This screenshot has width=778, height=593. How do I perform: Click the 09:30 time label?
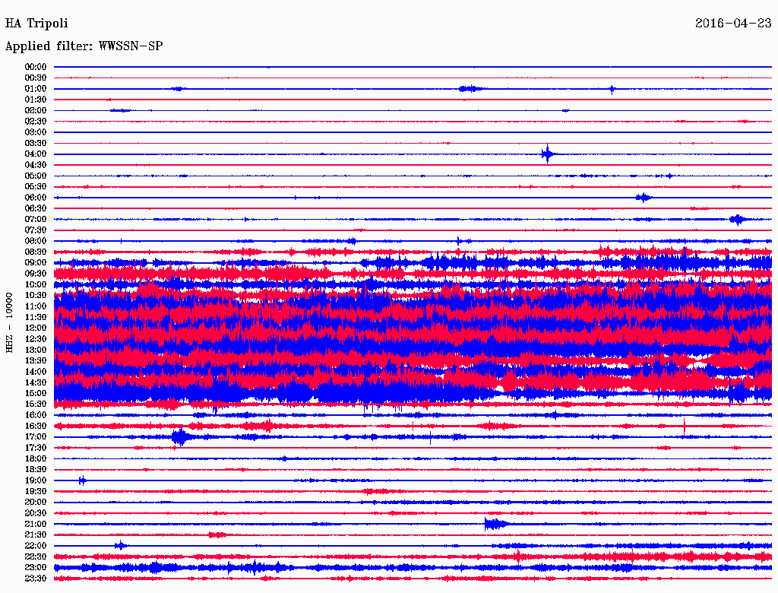coord(36,273)
